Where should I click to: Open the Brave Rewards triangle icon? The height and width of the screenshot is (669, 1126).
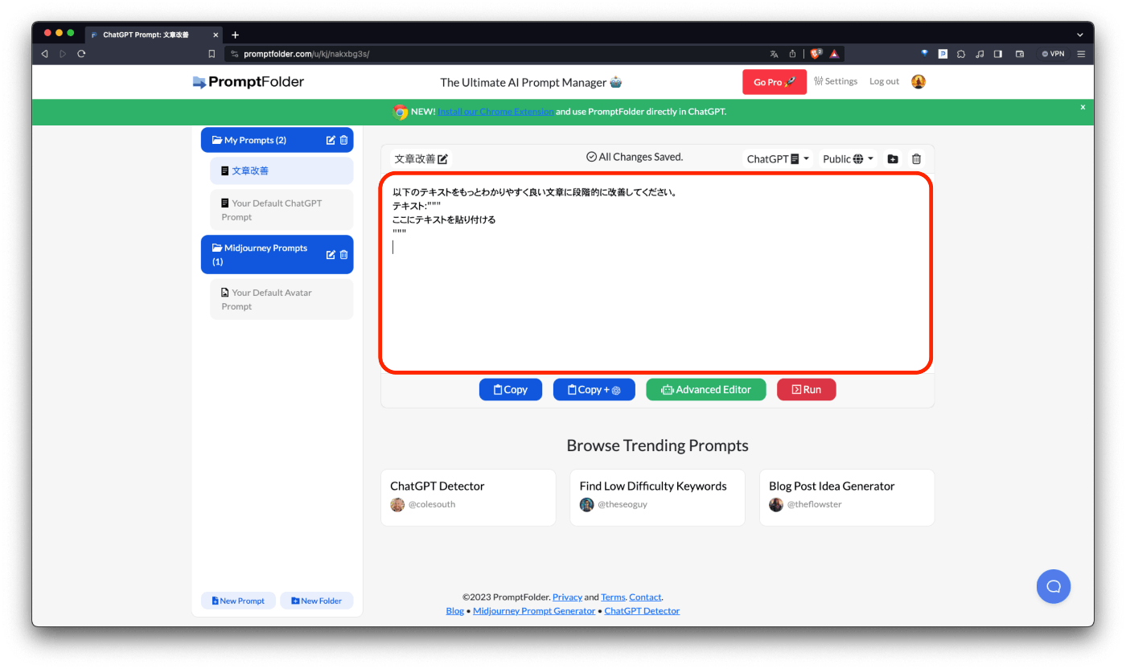click(834, 54)
